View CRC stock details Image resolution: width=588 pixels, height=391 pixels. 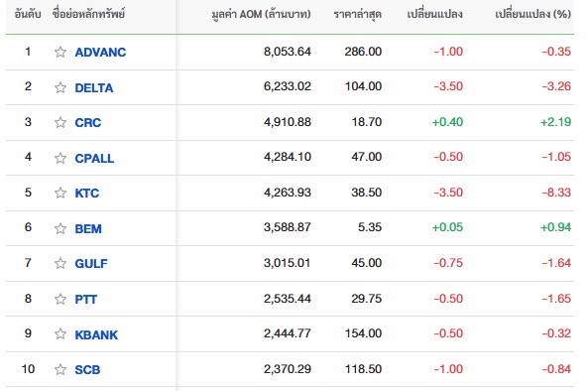pyautogui.click(x=88, y=123)
